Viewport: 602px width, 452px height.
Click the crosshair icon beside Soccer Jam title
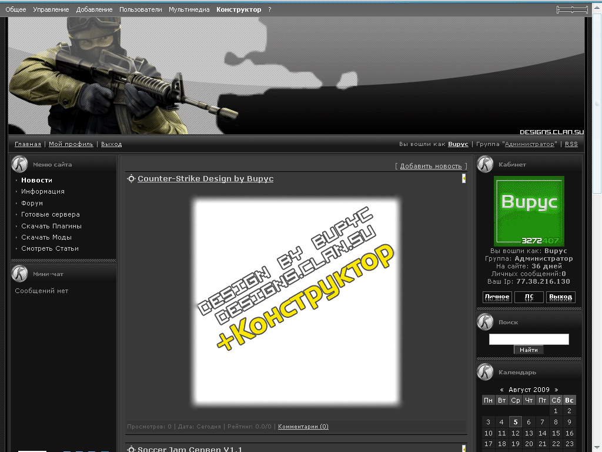coord(131,449)
